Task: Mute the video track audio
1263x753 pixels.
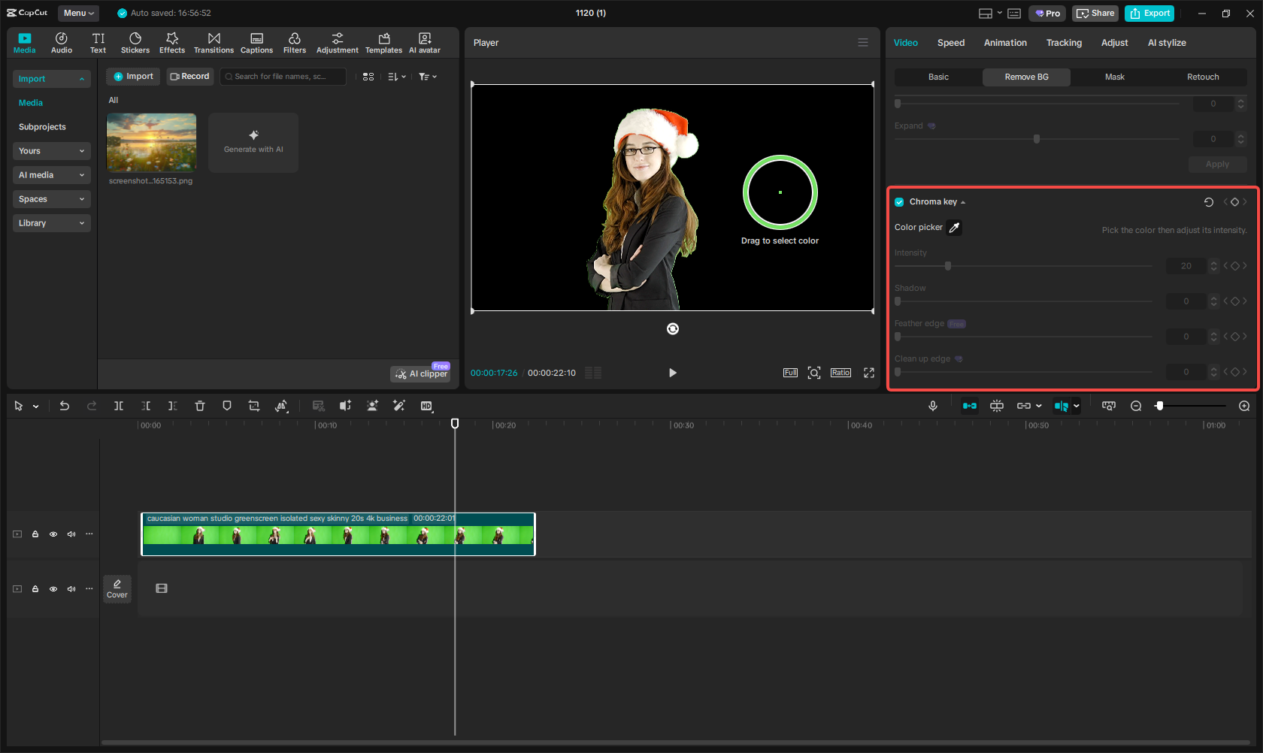Action: click(71, 534)
